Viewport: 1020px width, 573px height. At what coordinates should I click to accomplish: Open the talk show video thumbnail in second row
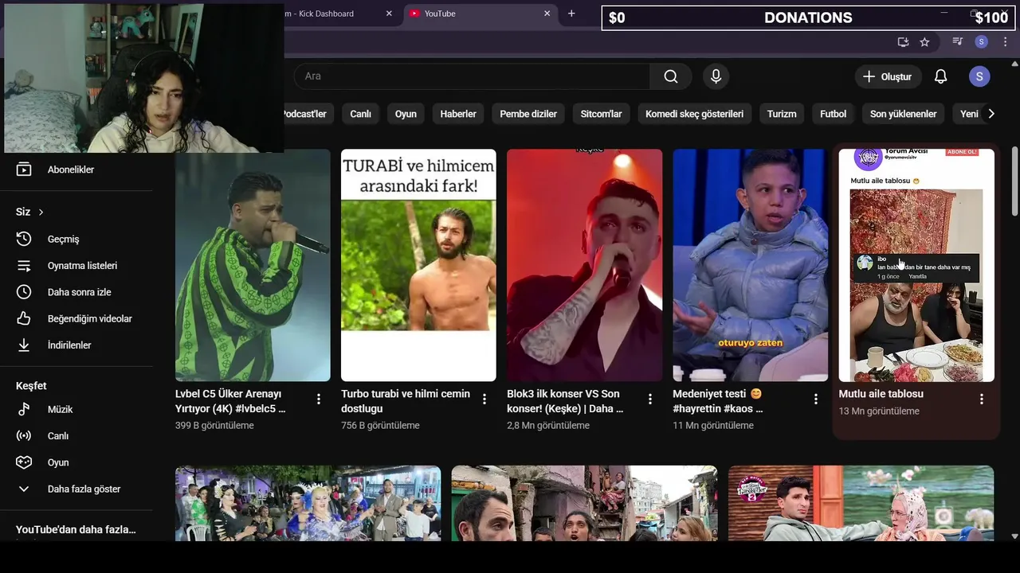click(861, 503)
